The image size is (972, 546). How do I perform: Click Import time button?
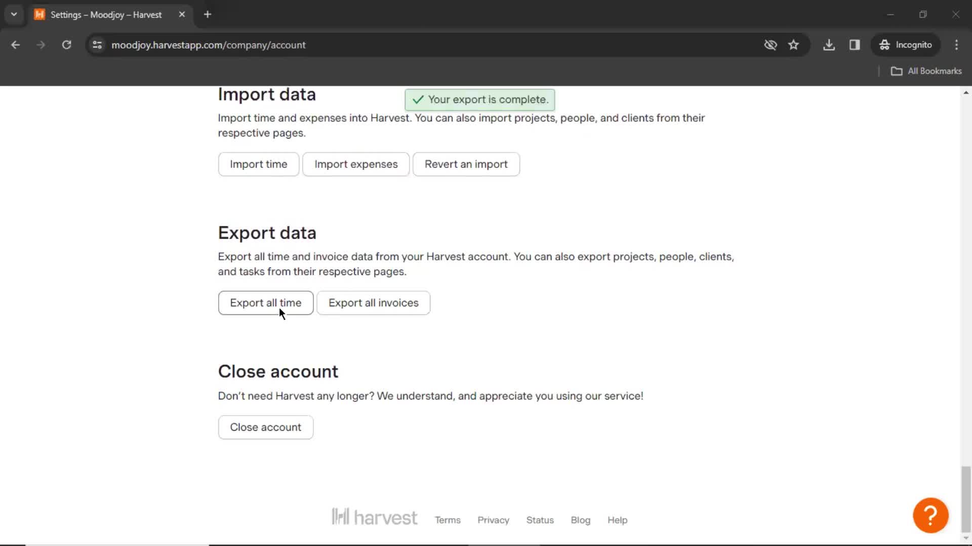[x=259, y=164]
